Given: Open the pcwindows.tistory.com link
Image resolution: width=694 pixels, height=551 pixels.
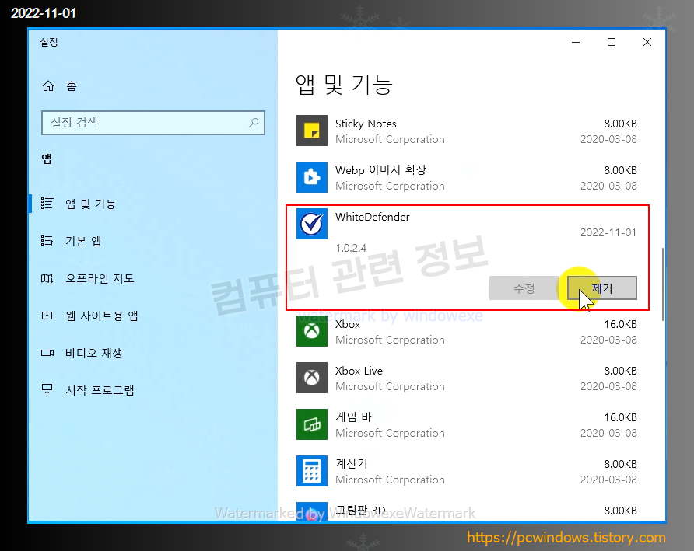Looking at the screenshot, I should click(566, 537).
